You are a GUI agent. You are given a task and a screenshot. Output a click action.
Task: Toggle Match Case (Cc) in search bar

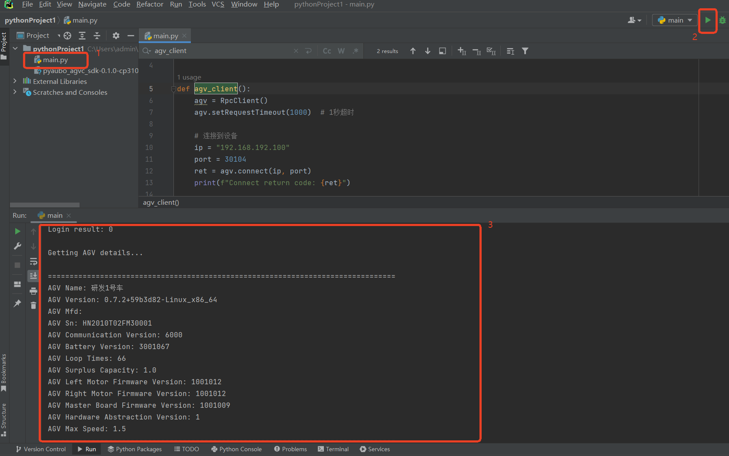click(x=327, y=51)
